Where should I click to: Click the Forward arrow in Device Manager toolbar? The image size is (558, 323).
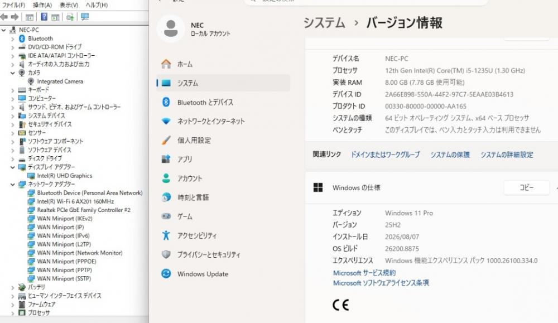pos(15,17)
